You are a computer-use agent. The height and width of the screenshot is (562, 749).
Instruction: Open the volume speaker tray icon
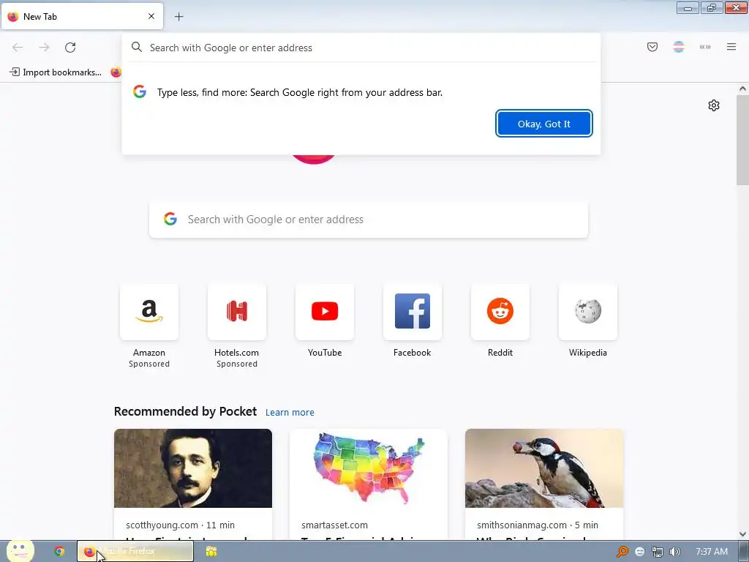[674, 552]
